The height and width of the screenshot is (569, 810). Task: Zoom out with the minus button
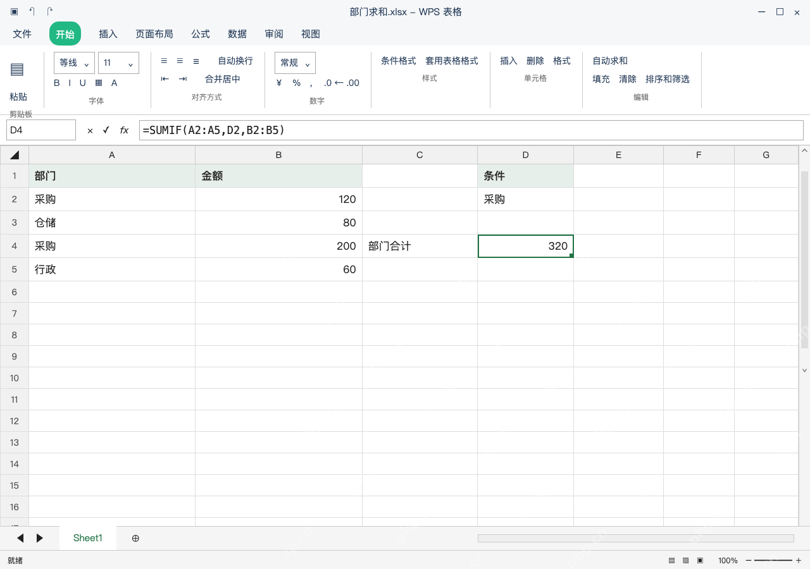[x=749, y=561]
